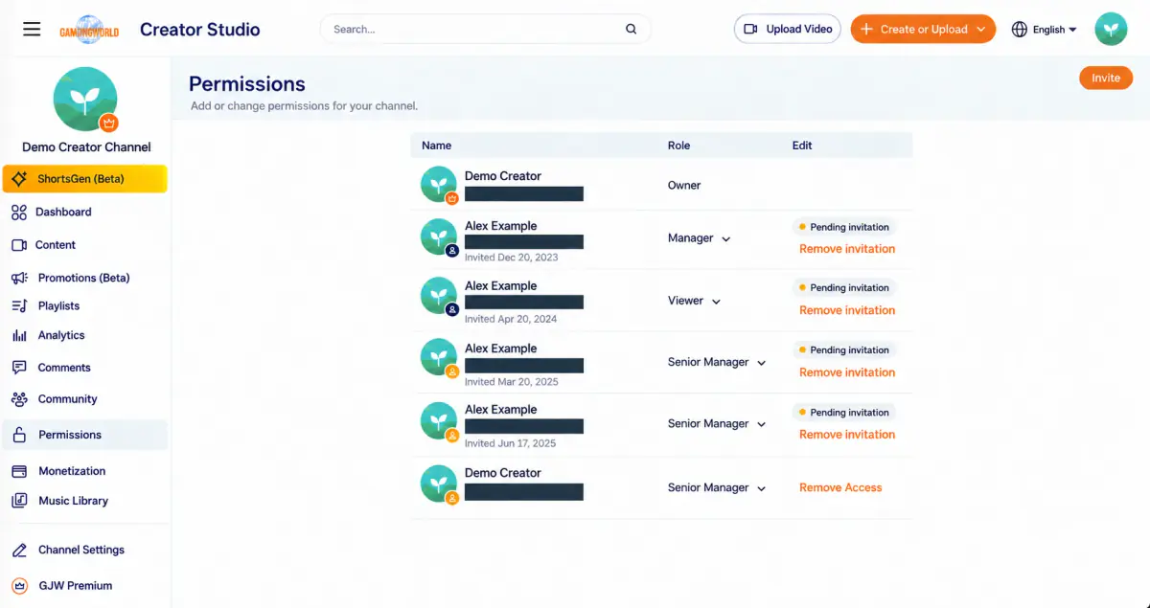Screen dimensions: 1150x608
Task: Open the hamburger menu icon
Action: (32, 29)
